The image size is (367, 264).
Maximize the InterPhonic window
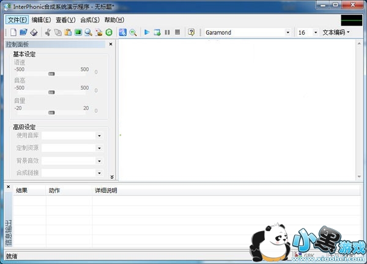[x=336, y=5]
